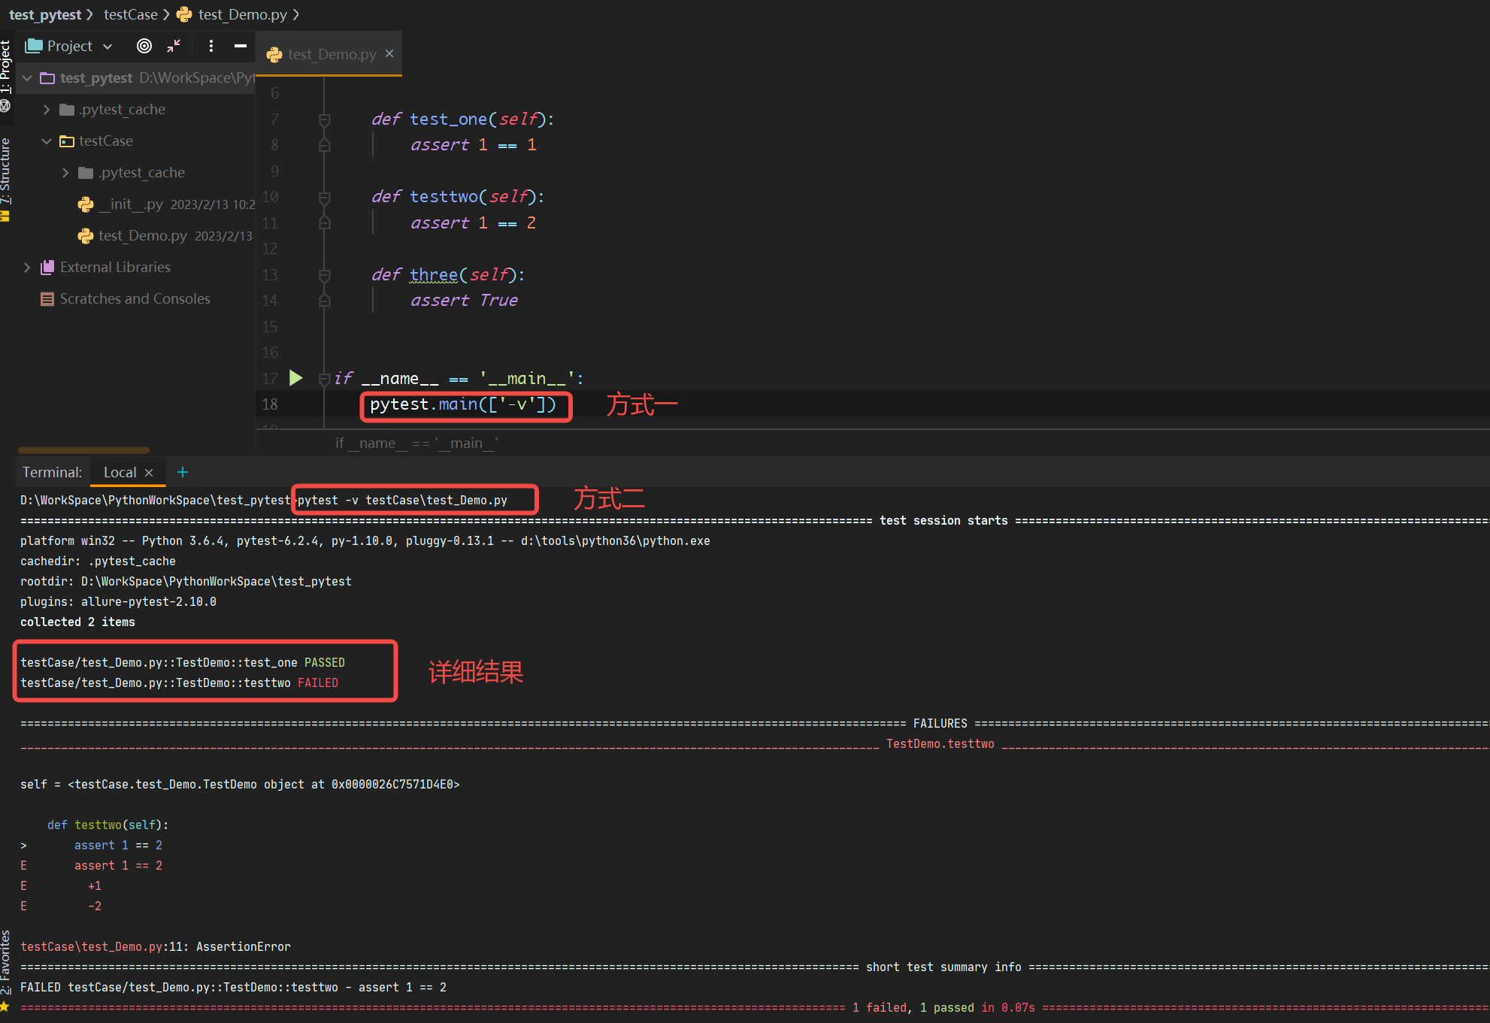The width and height of the screenshot is (1490, 1023).
Task: Click test_pytest in the breadcrumb bar
Action: [45, 14]
